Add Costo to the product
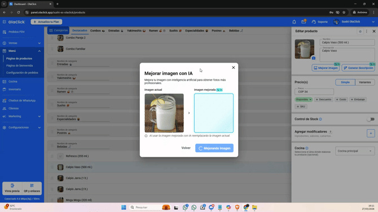378x212 pixels. [x=341, y=99]
